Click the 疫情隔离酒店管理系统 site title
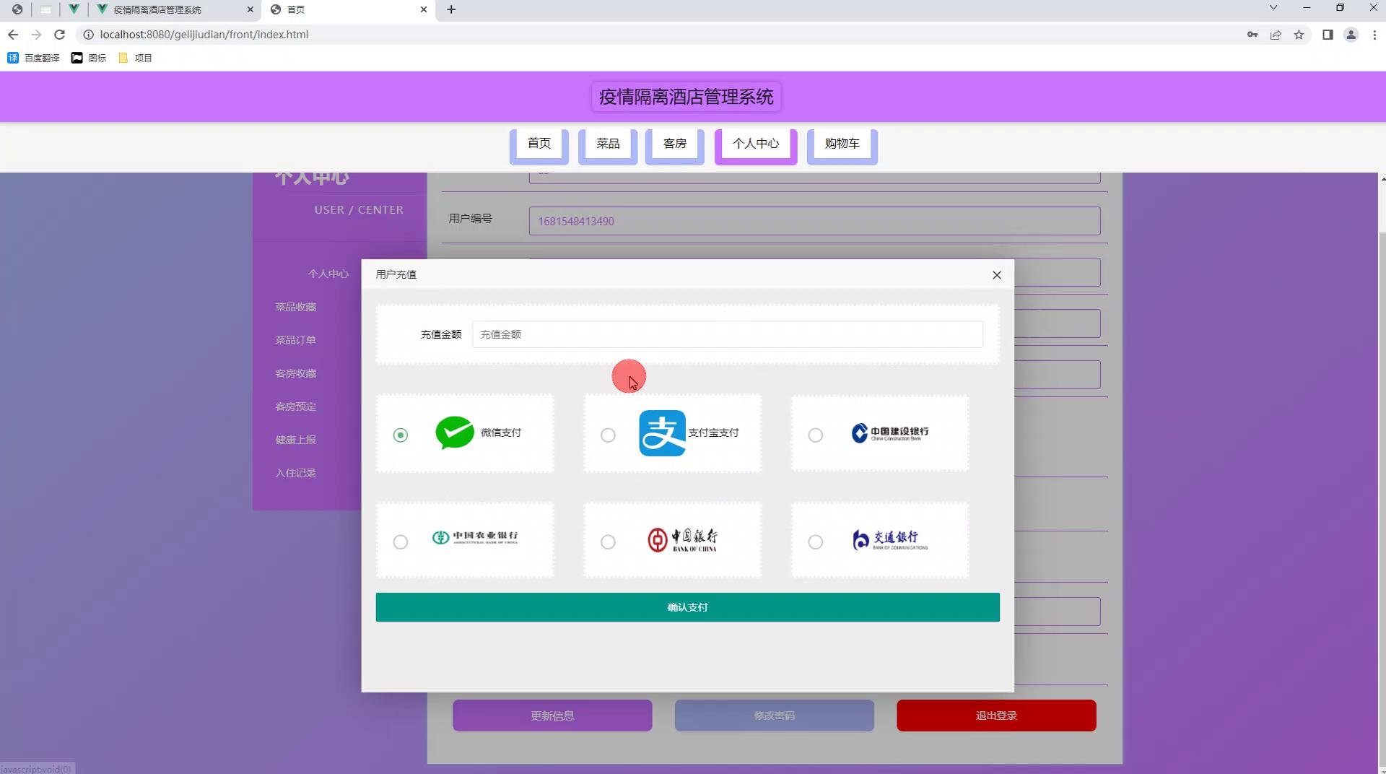The width and height of the screenshot is (1386, 774). [x=686, y=97]
